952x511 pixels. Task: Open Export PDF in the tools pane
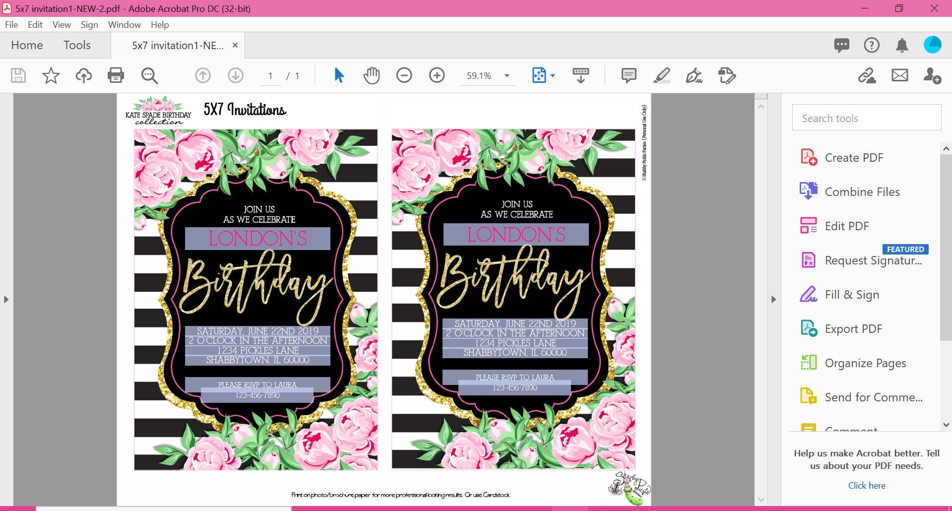pos(853,328)
